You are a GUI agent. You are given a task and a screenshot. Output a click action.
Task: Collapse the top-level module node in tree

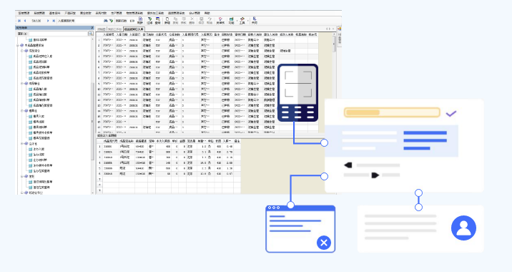pos(18,45)
